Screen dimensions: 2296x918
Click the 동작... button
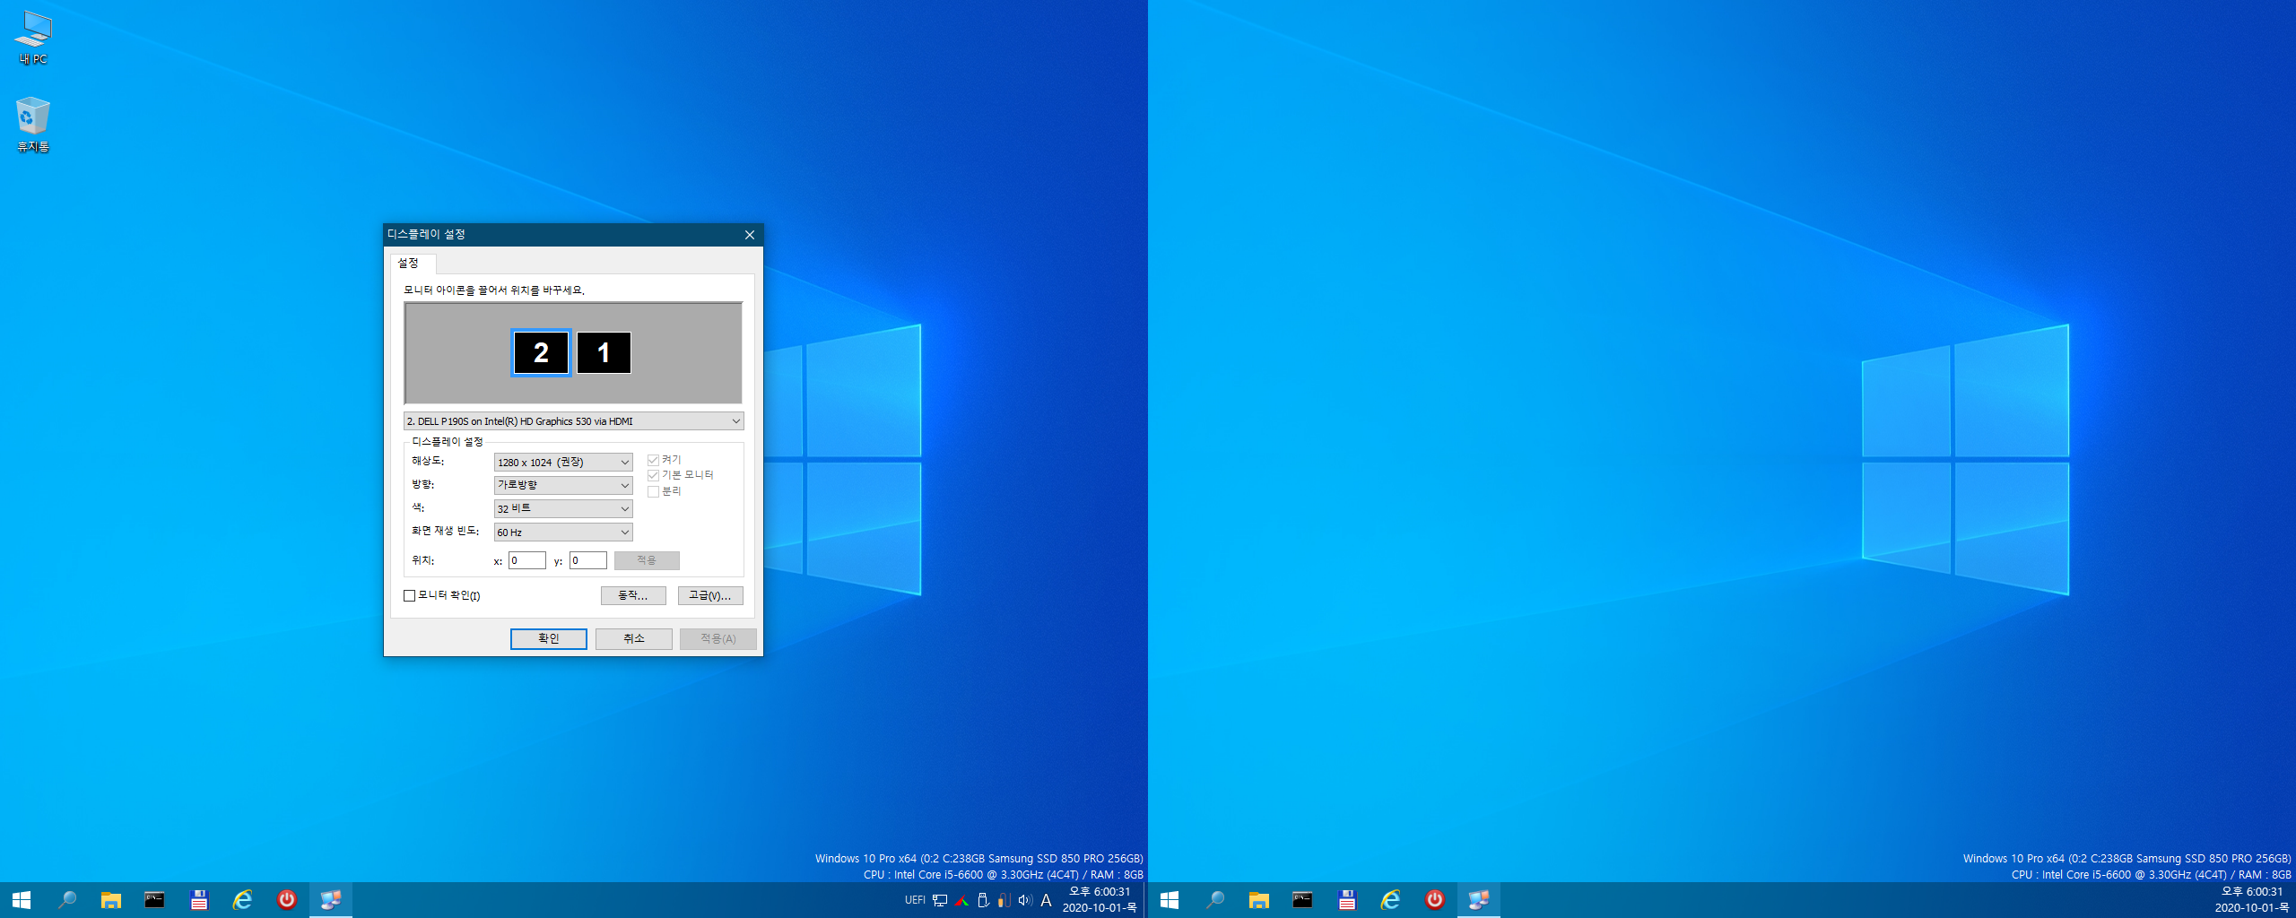[633, 595]
